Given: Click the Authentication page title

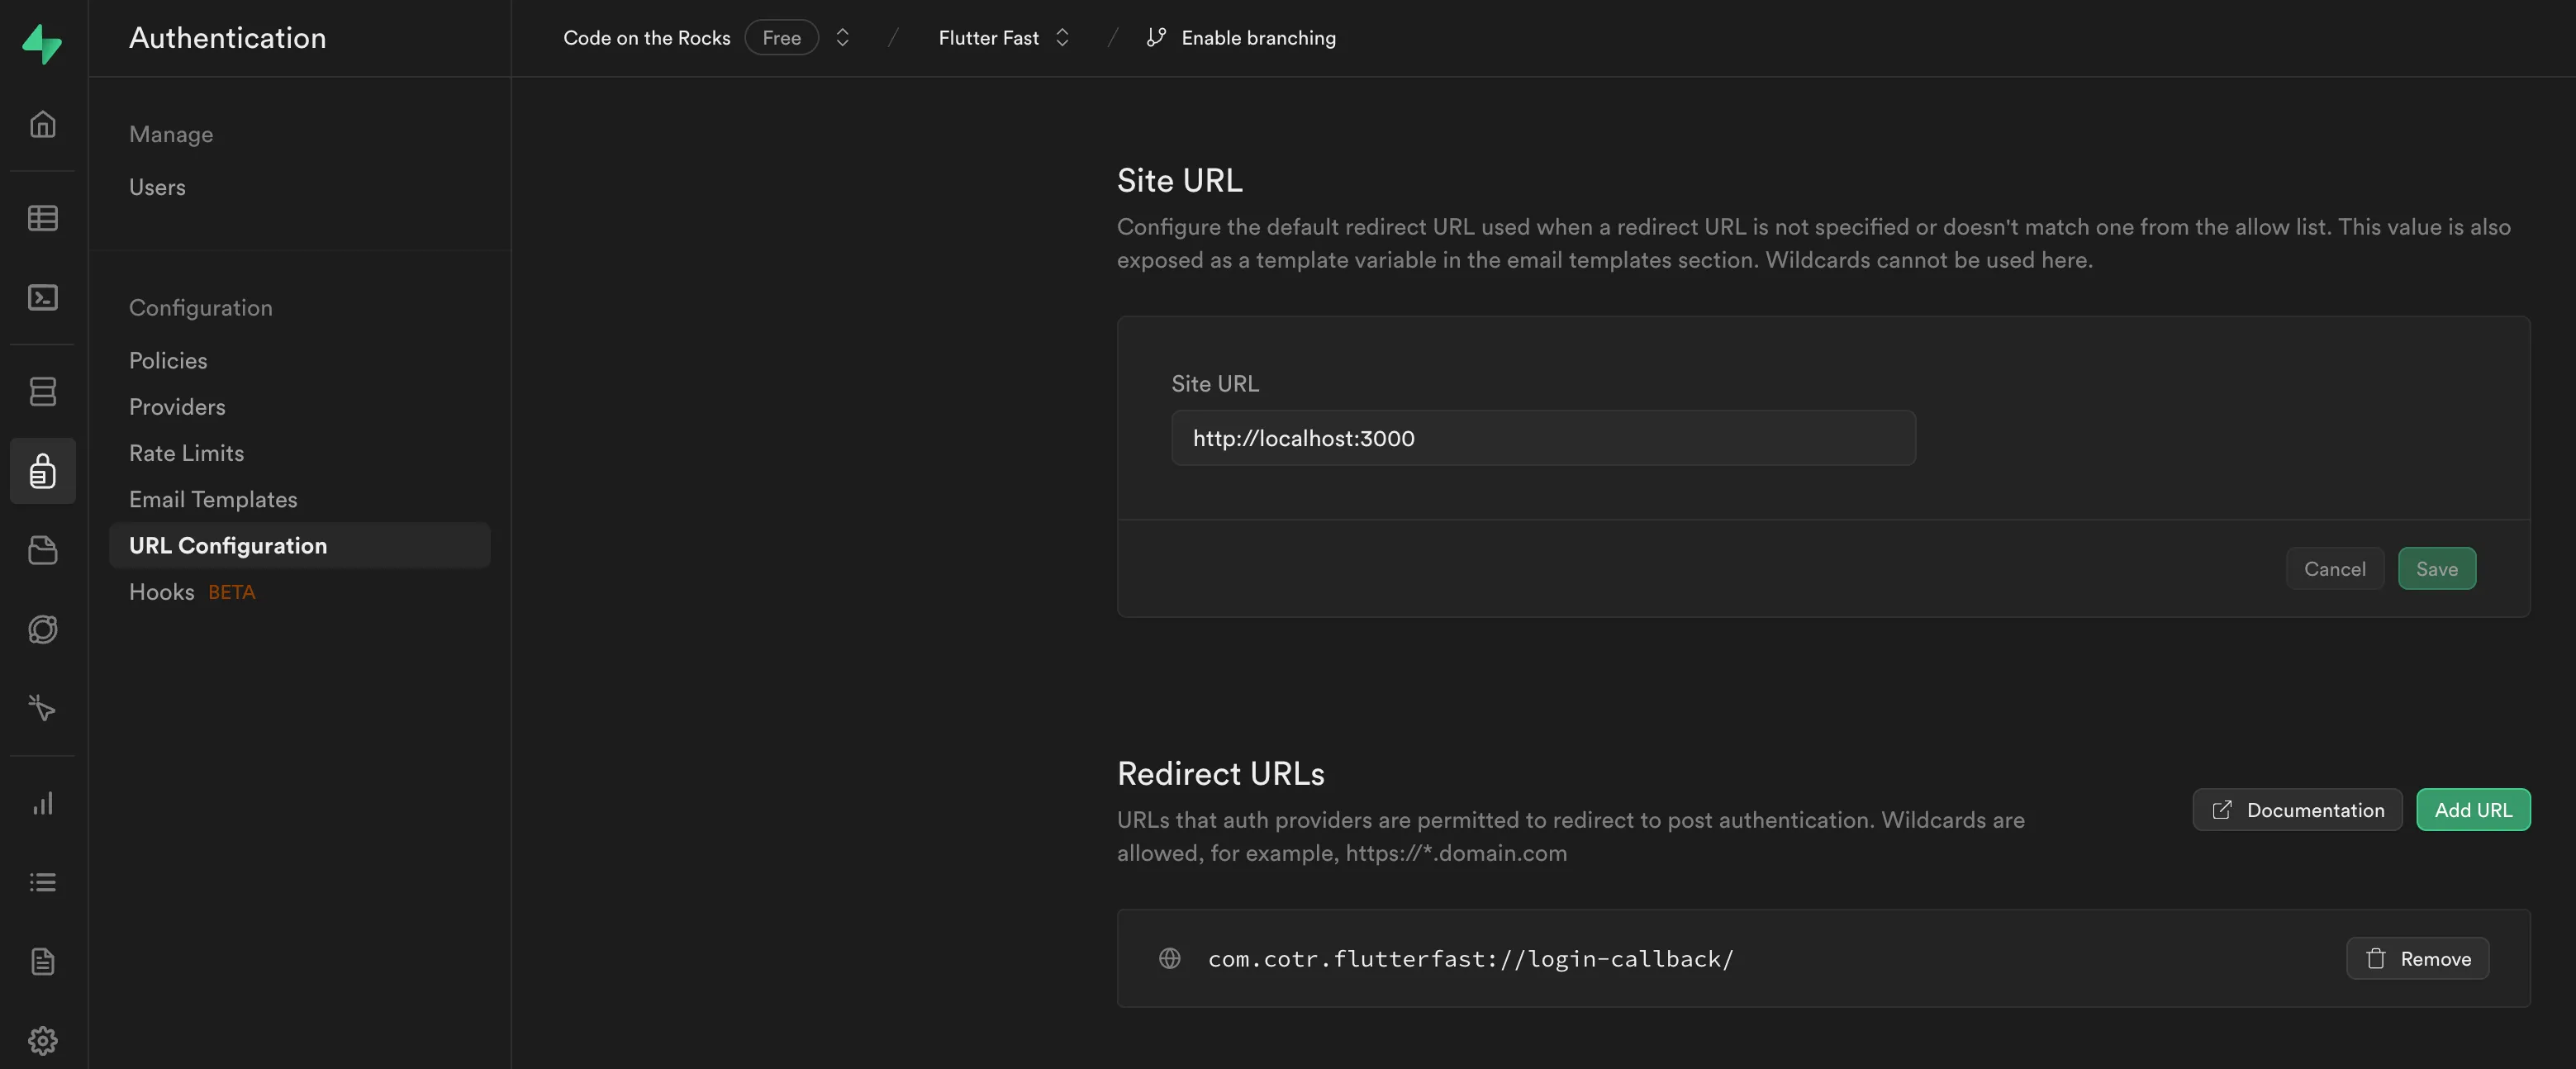Looking at the screenshot, I should point(227,37).
